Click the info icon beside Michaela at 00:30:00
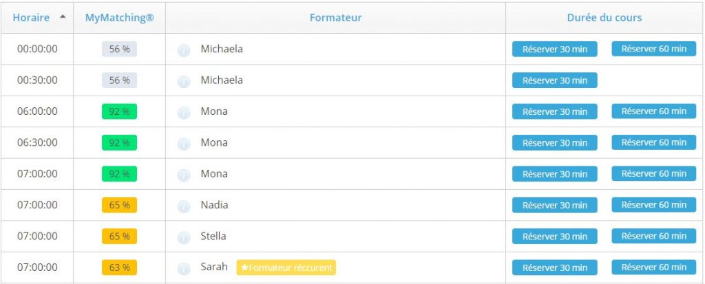705x284 pixels. click(183, 81)
